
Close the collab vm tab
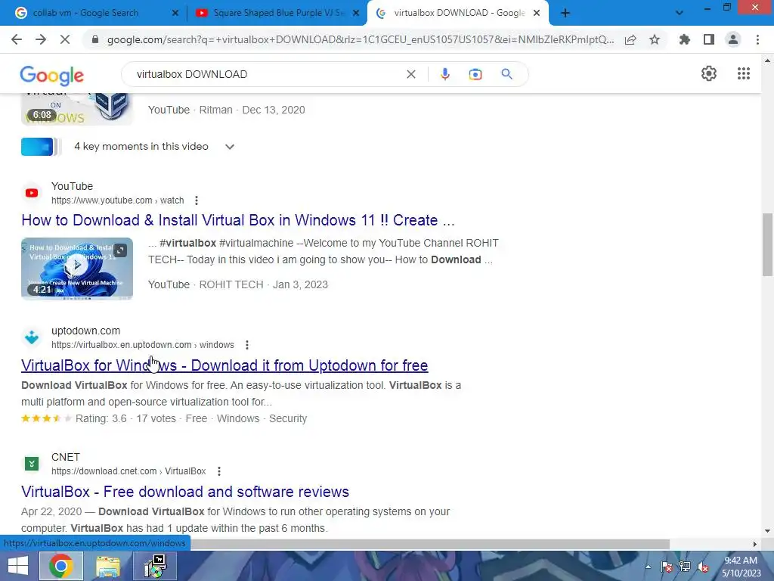(175, 14)
